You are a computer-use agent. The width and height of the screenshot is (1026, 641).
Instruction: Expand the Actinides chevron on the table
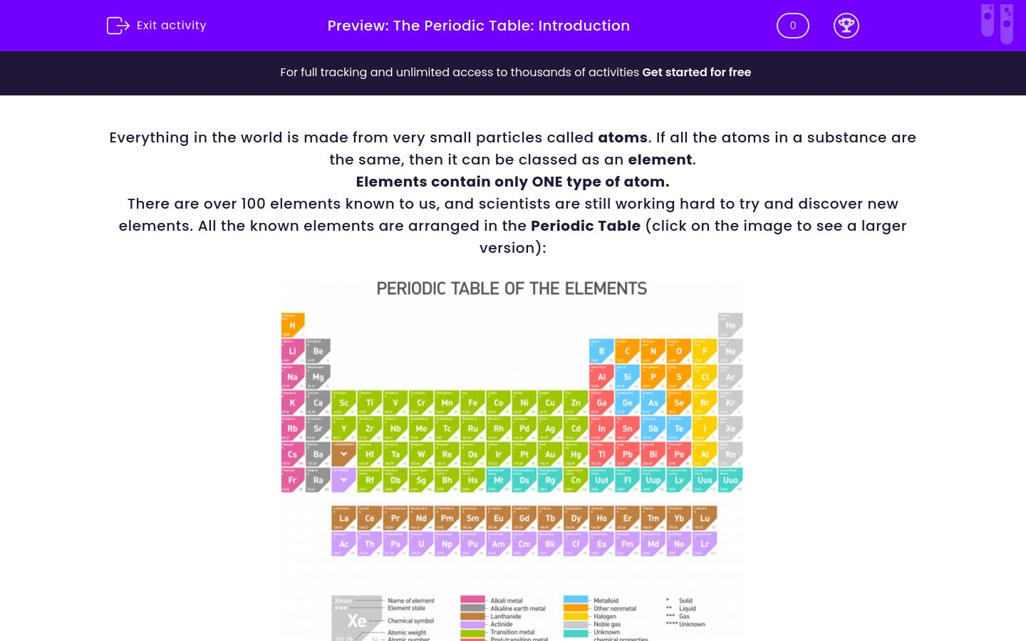pyautogui.click(x=343, y=479)
